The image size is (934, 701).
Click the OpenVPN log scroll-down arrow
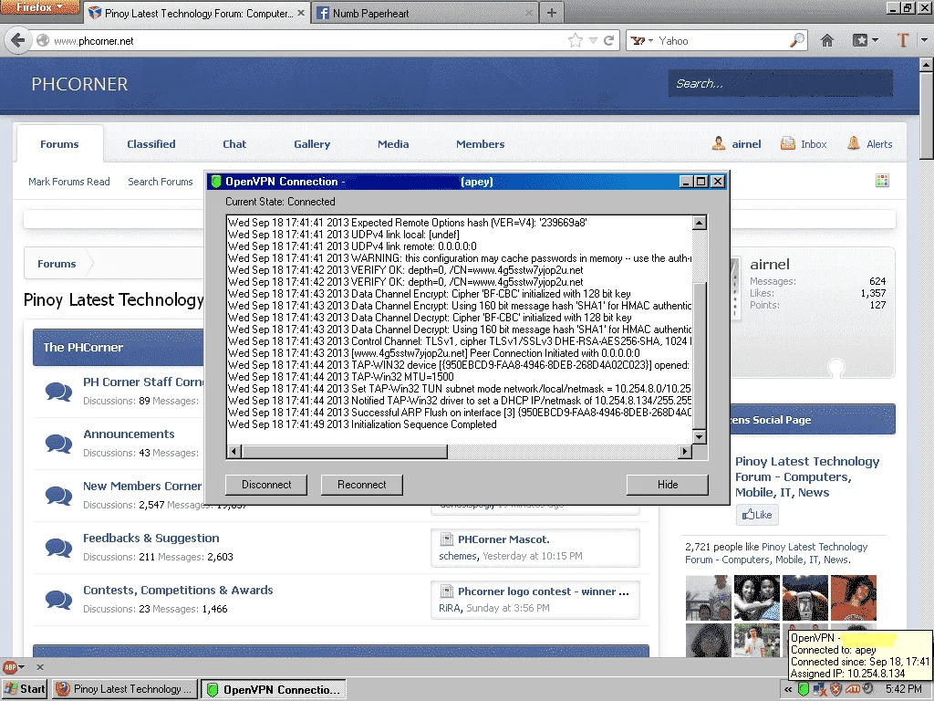coord(700,437)
